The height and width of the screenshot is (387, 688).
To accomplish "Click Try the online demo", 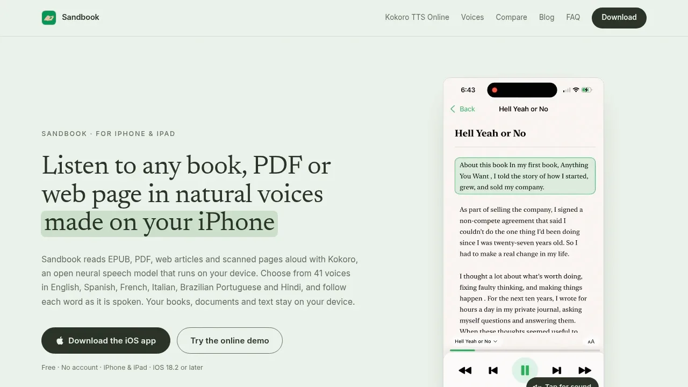I will coord(230,341).
